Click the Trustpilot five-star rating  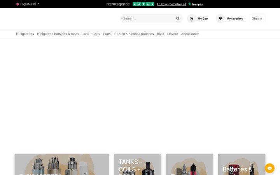click(x=143, y=4)
